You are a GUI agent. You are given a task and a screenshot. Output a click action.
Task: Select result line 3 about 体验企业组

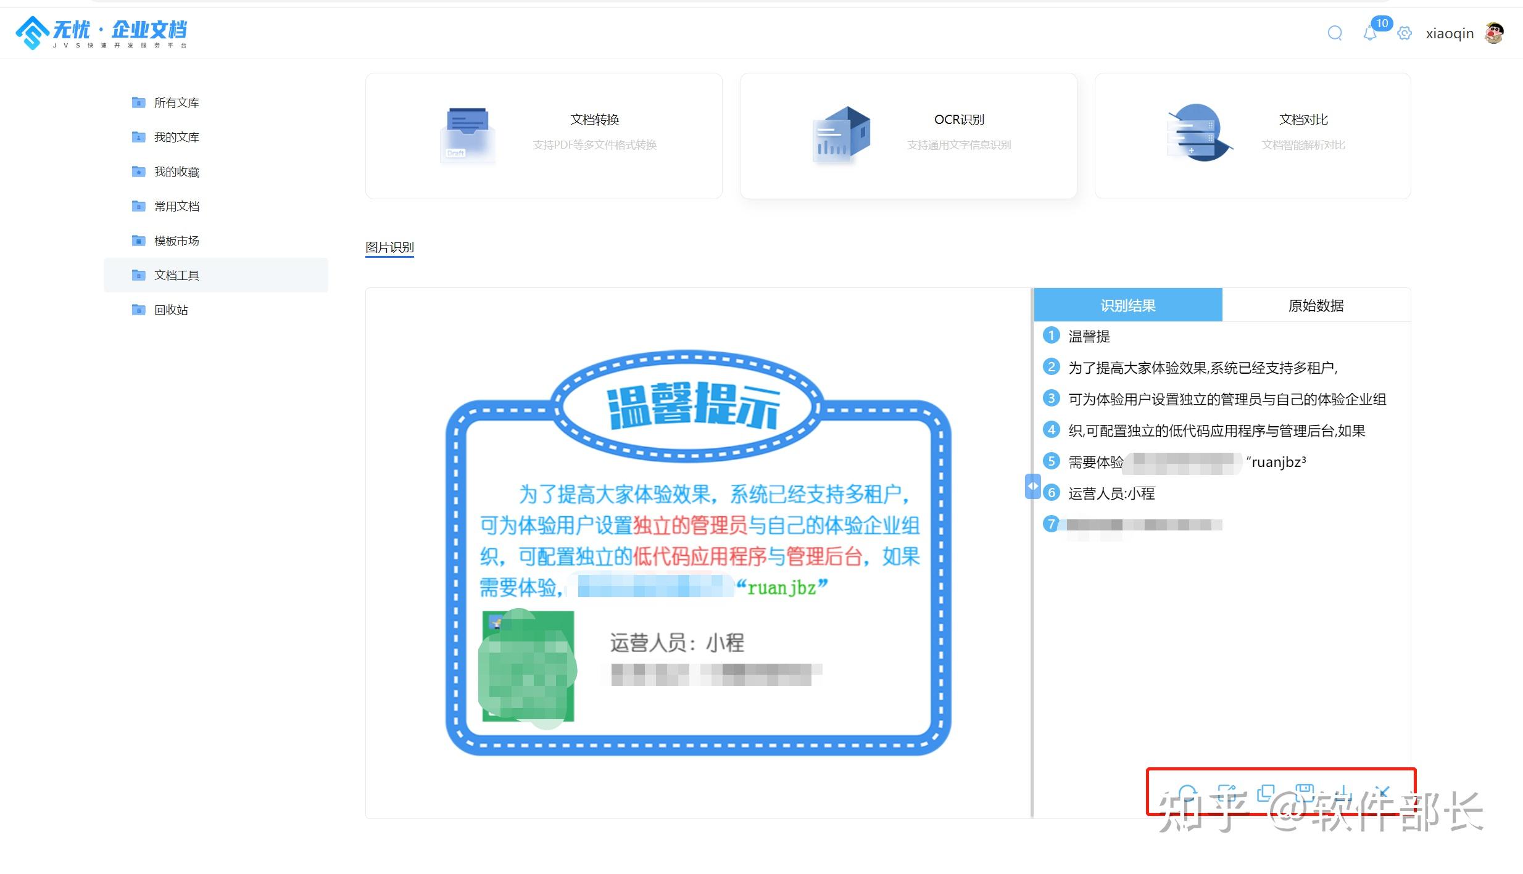pos(1227,399)
